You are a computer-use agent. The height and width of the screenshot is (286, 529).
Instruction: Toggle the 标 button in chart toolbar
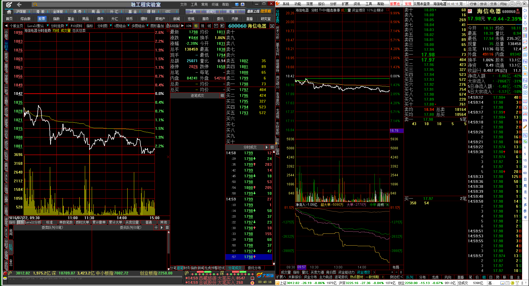pos(196,26)
